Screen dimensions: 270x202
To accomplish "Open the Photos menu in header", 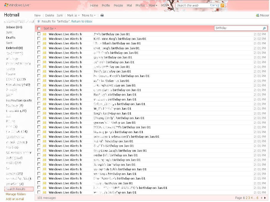I will (140, 5).
